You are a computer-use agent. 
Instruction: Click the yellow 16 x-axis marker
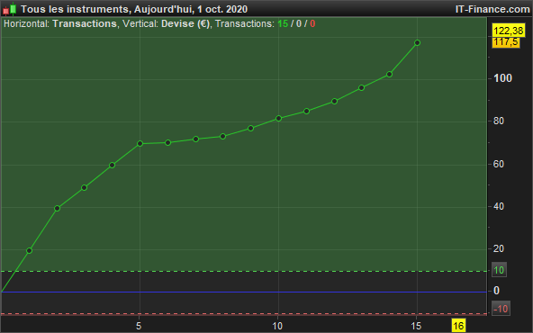[458, 326]
